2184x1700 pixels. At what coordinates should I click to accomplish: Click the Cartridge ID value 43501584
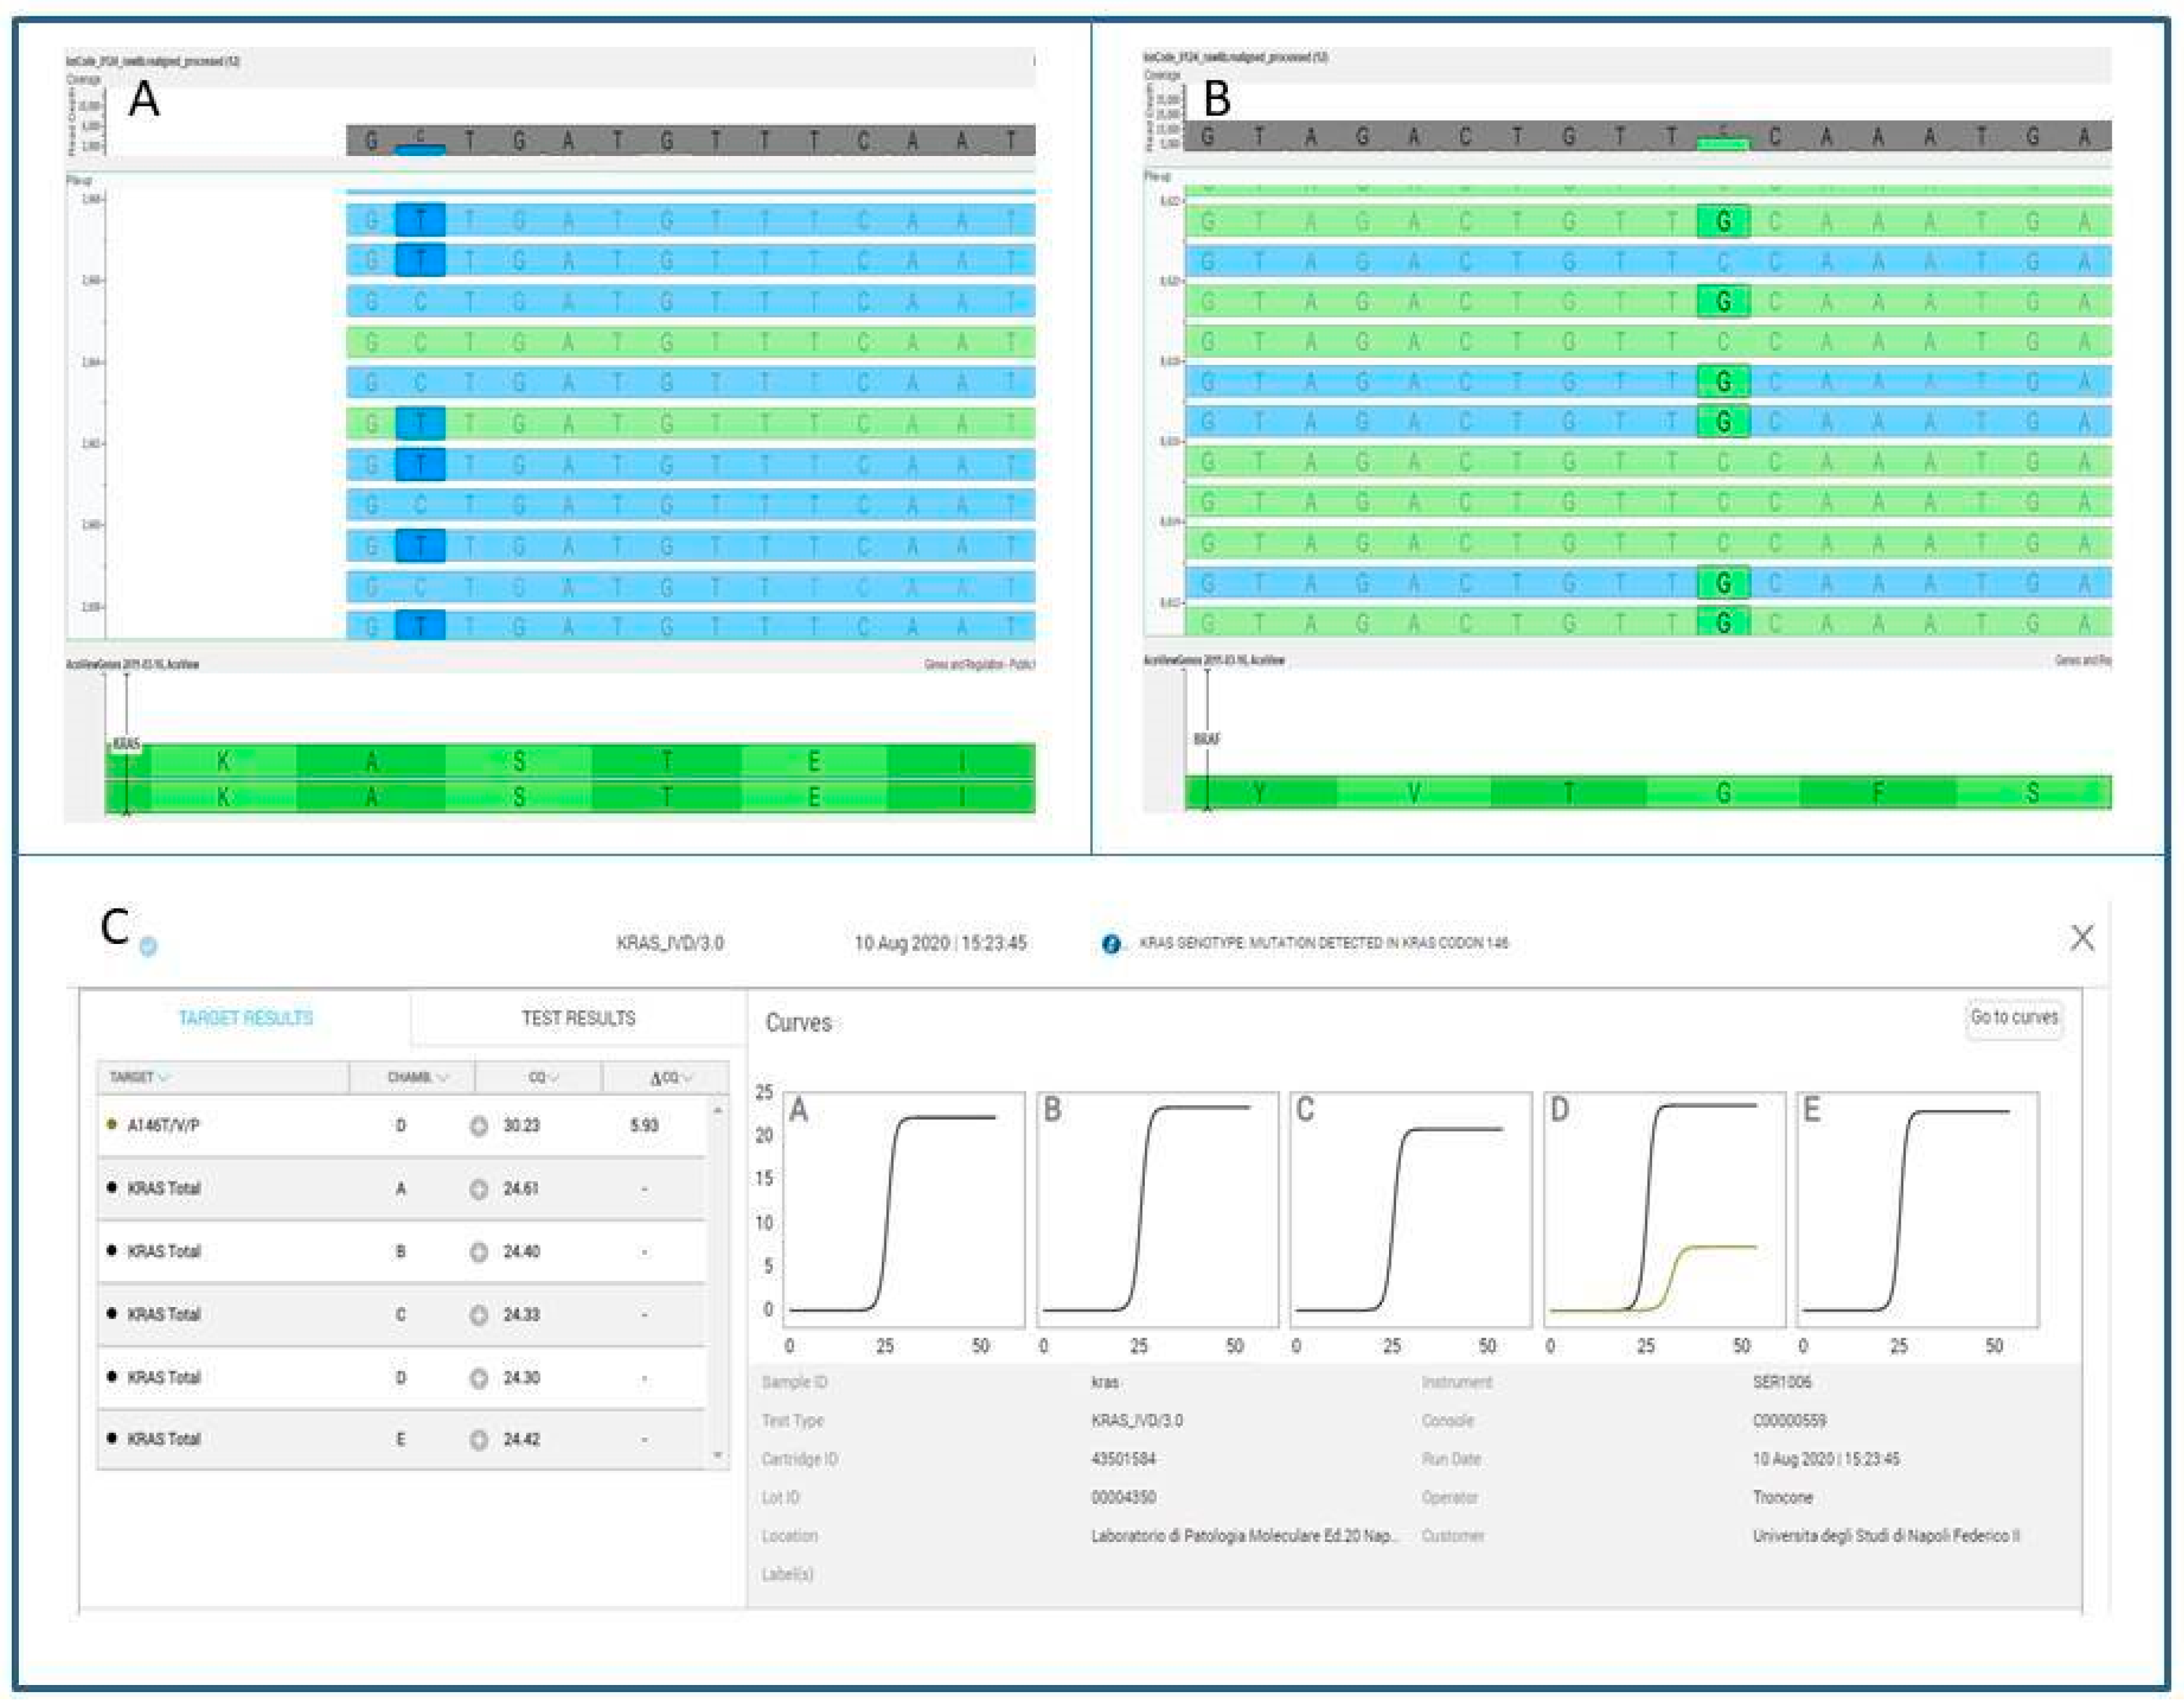click(1123, 1459)
